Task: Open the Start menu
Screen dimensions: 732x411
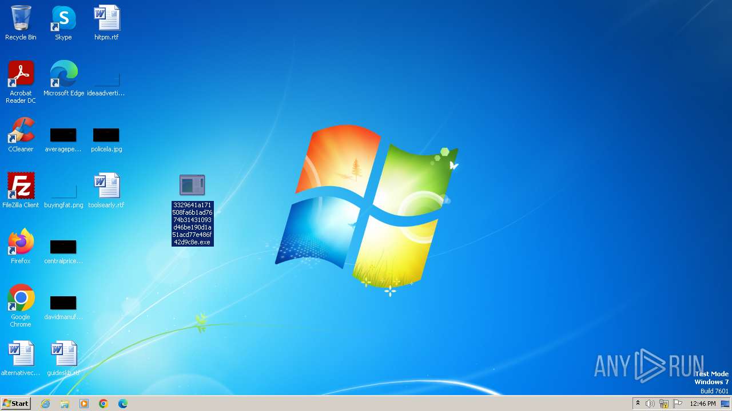Action: tap(15, 404)
